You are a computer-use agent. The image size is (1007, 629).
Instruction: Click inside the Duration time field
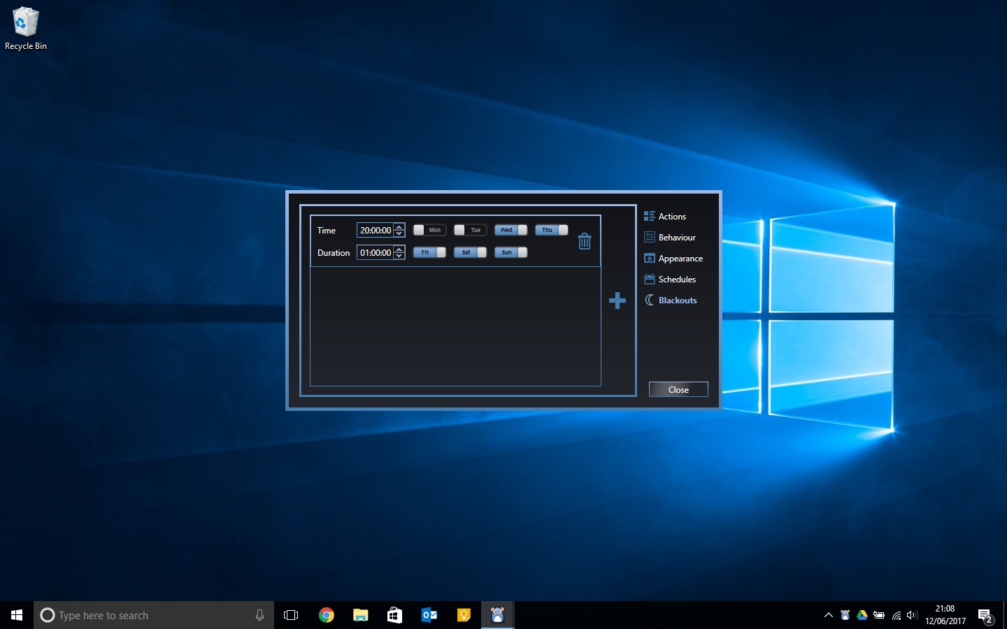point(376,252)
